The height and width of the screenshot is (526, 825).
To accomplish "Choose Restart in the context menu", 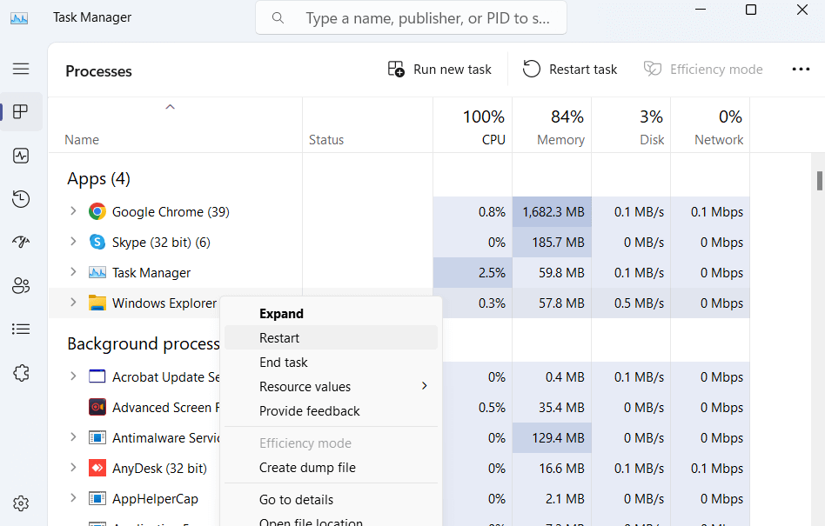I will (x=331, y=338).
